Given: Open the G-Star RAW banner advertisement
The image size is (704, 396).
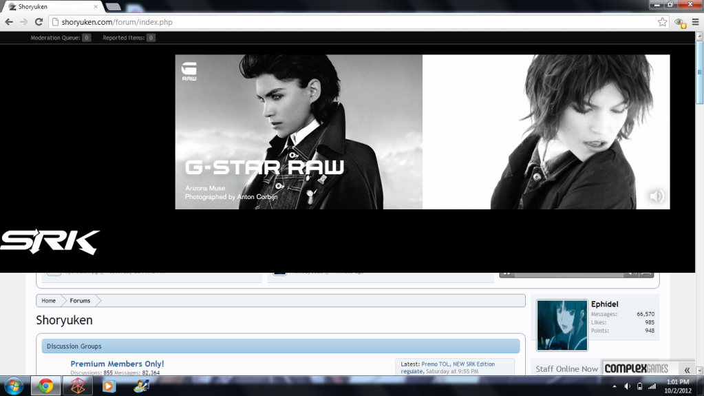Looking at the screenshot, I should (423, 132).
